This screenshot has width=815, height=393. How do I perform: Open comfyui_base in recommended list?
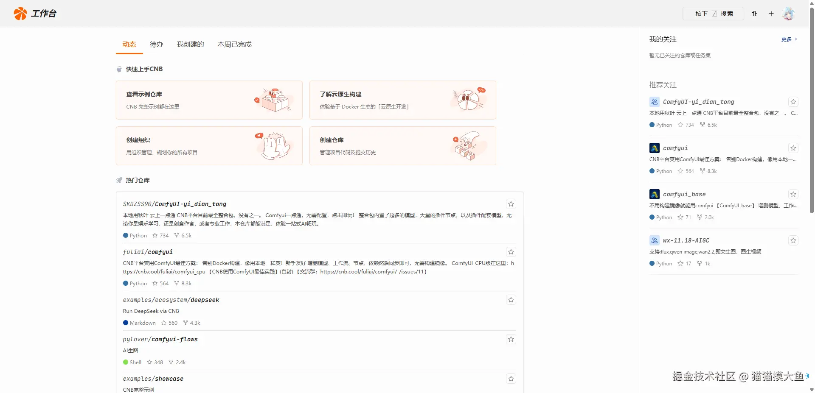(x=684, y=194)
